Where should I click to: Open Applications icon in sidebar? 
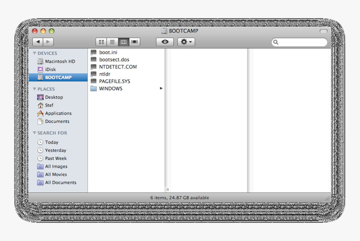(x=40, y=113)
